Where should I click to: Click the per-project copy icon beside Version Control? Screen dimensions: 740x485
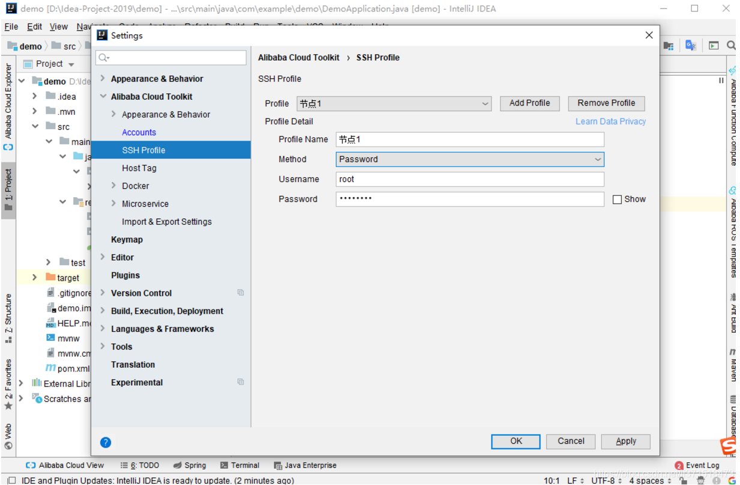(x=241, y=293)
